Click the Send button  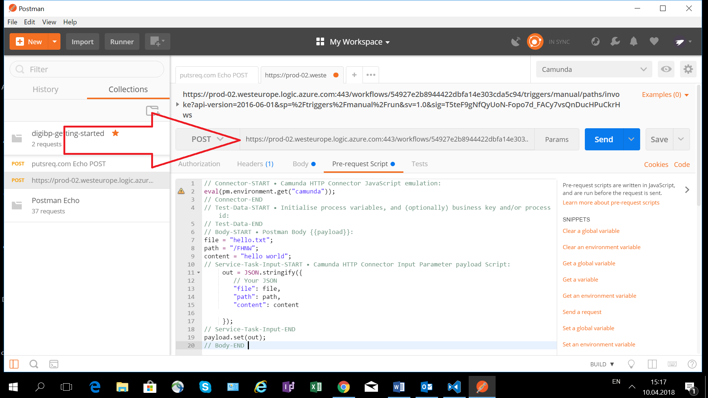pos(604,139)
